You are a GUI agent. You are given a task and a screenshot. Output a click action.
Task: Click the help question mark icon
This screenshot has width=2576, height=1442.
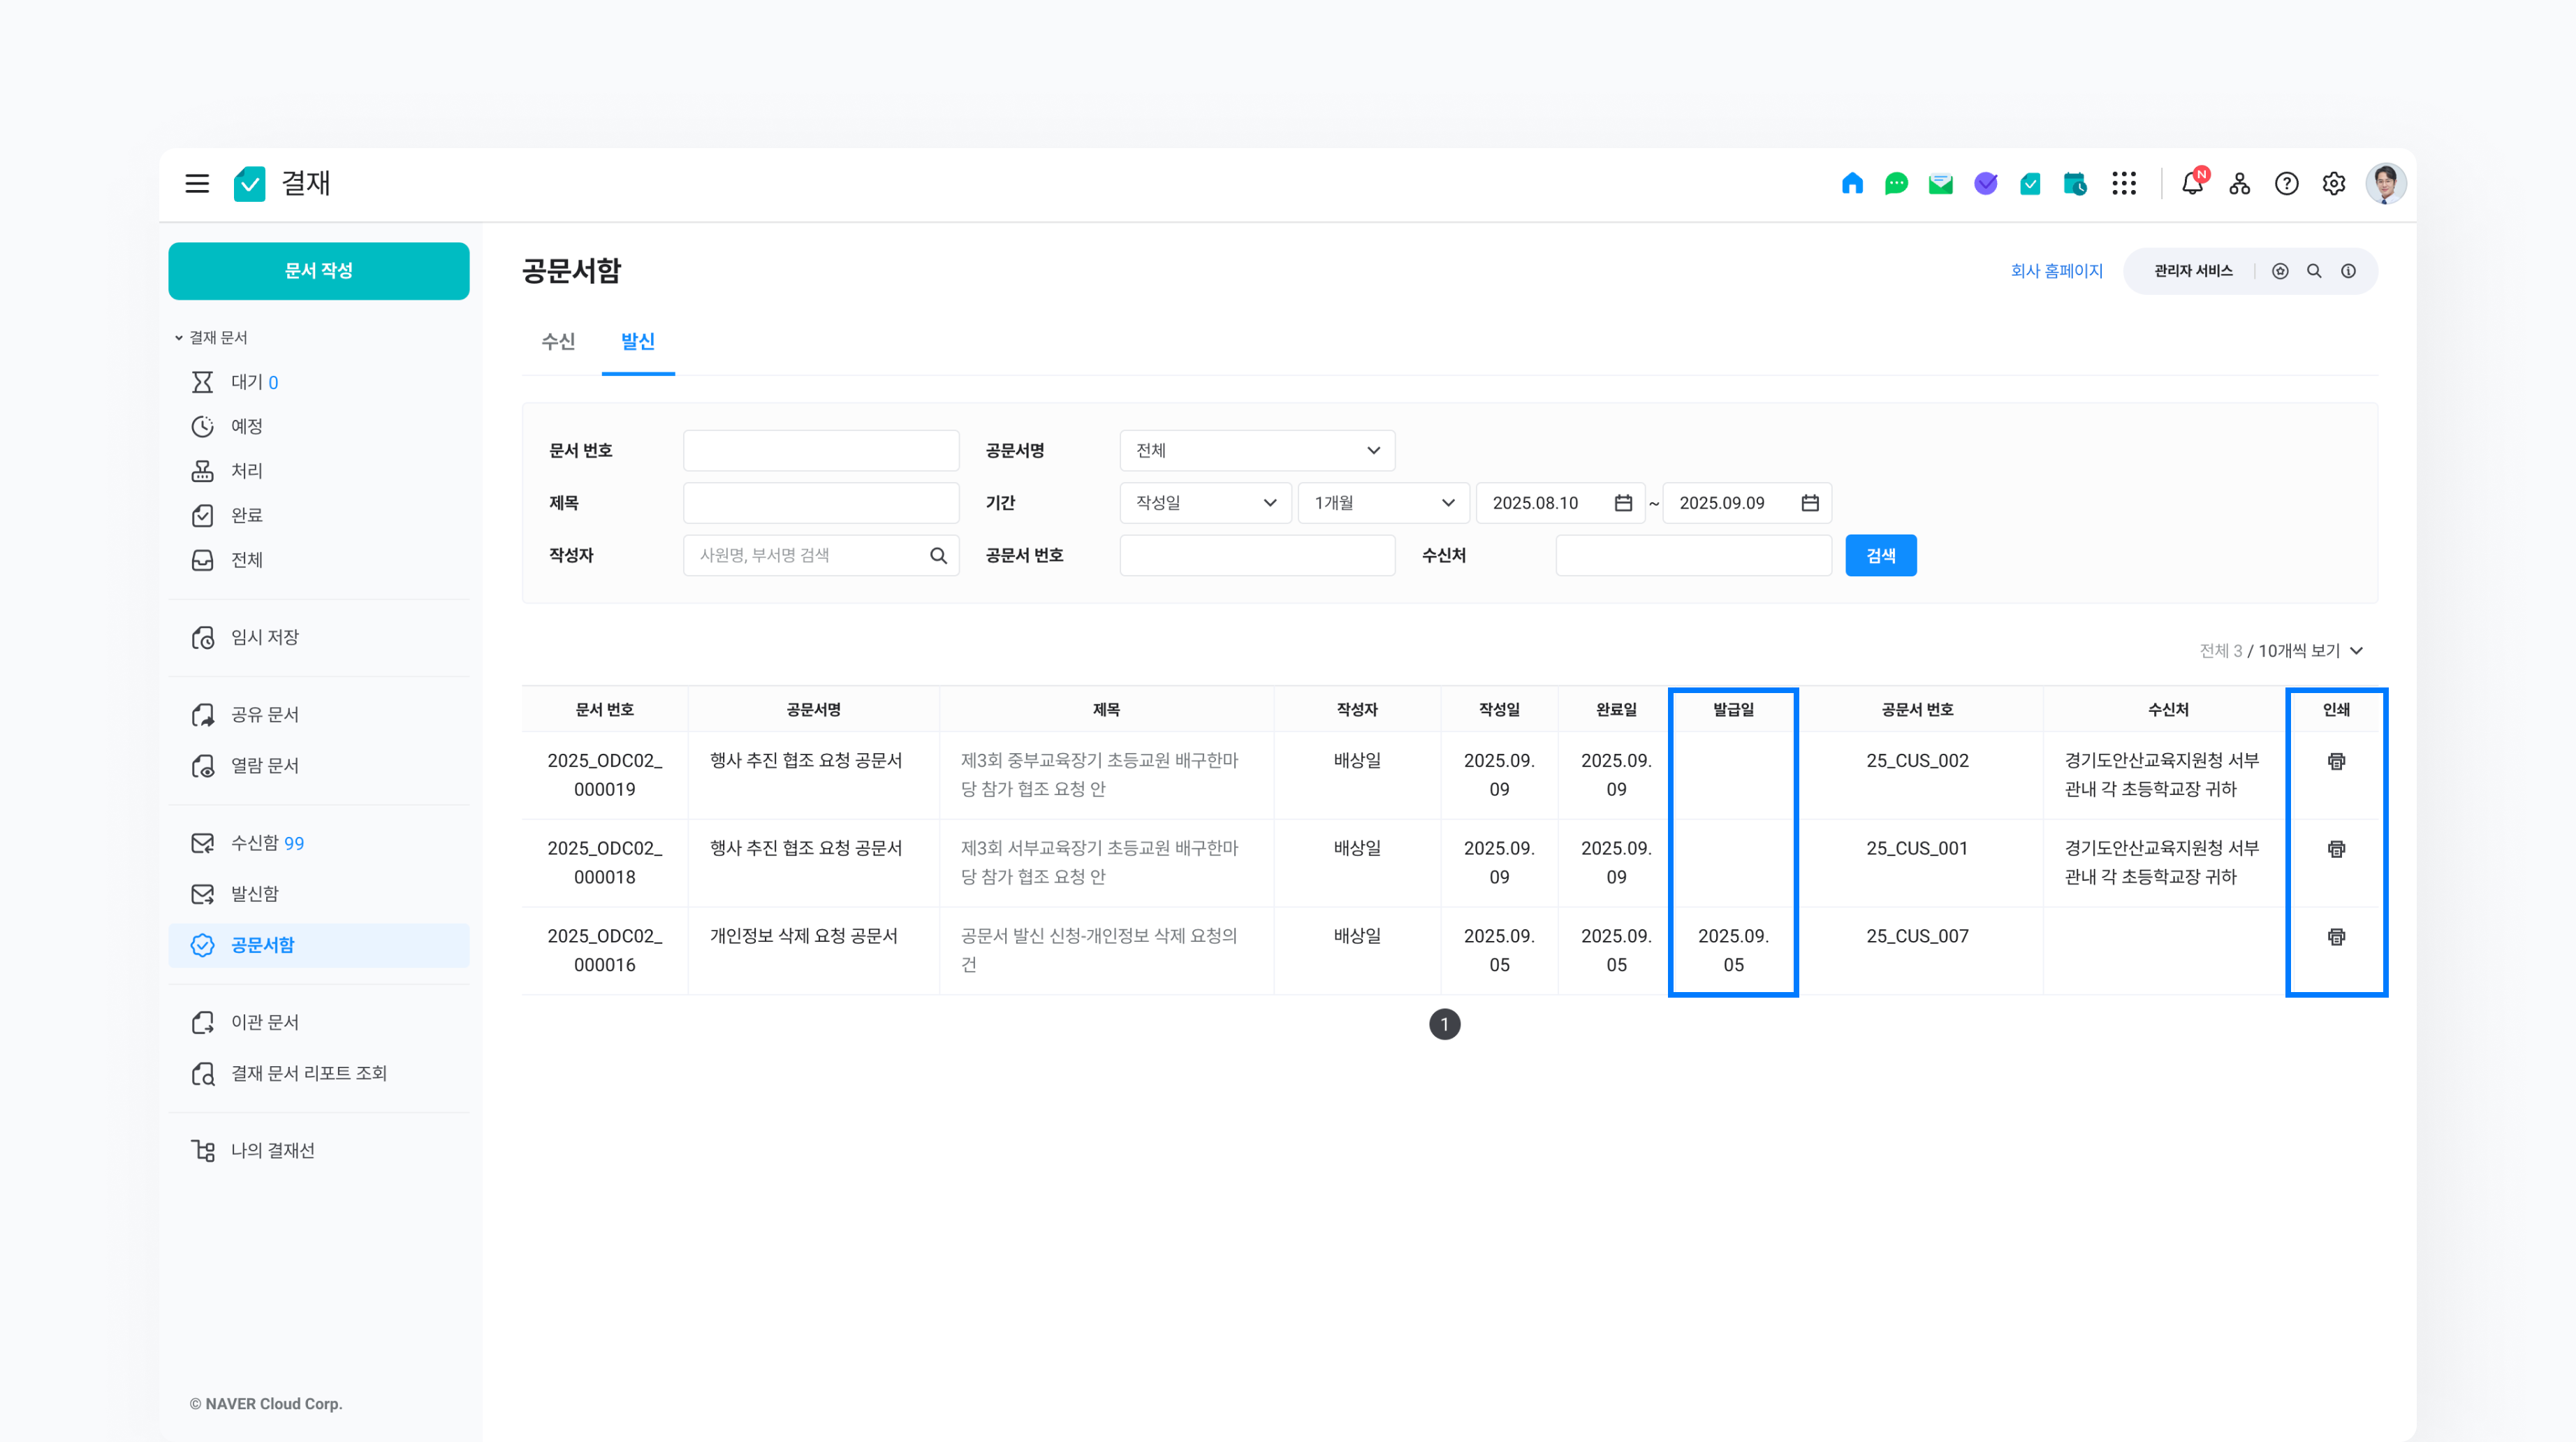[2286, 184]
